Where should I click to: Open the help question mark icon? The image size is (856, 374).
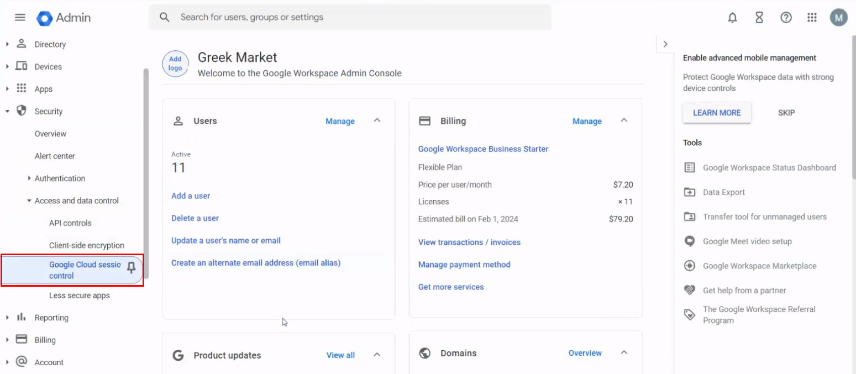pyautogui.click(x=785, y=18)
